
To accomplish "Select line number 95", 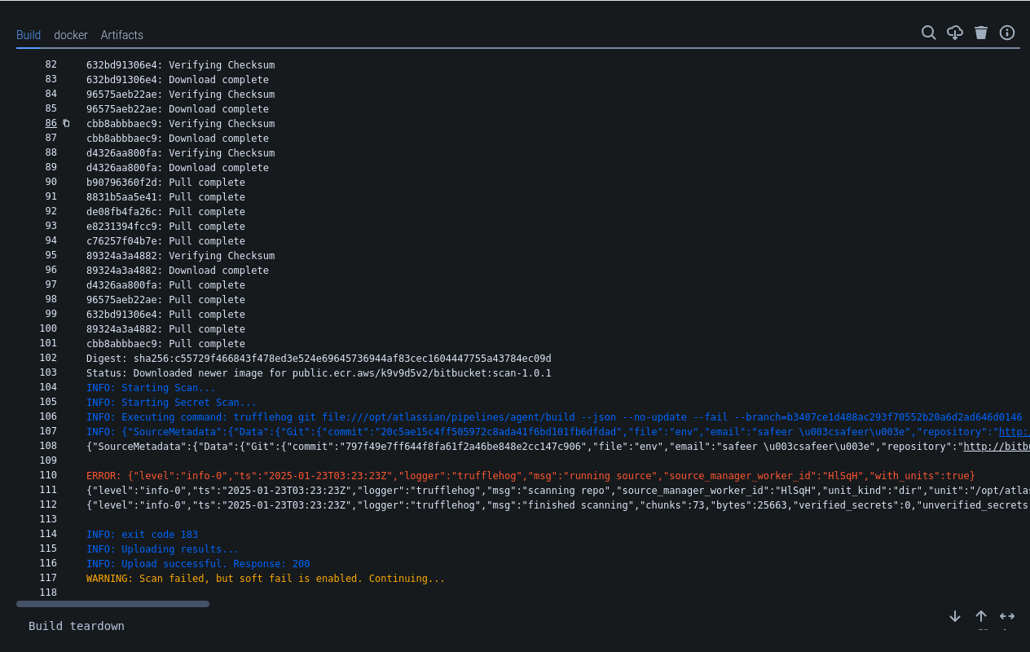I will [51, 256].
